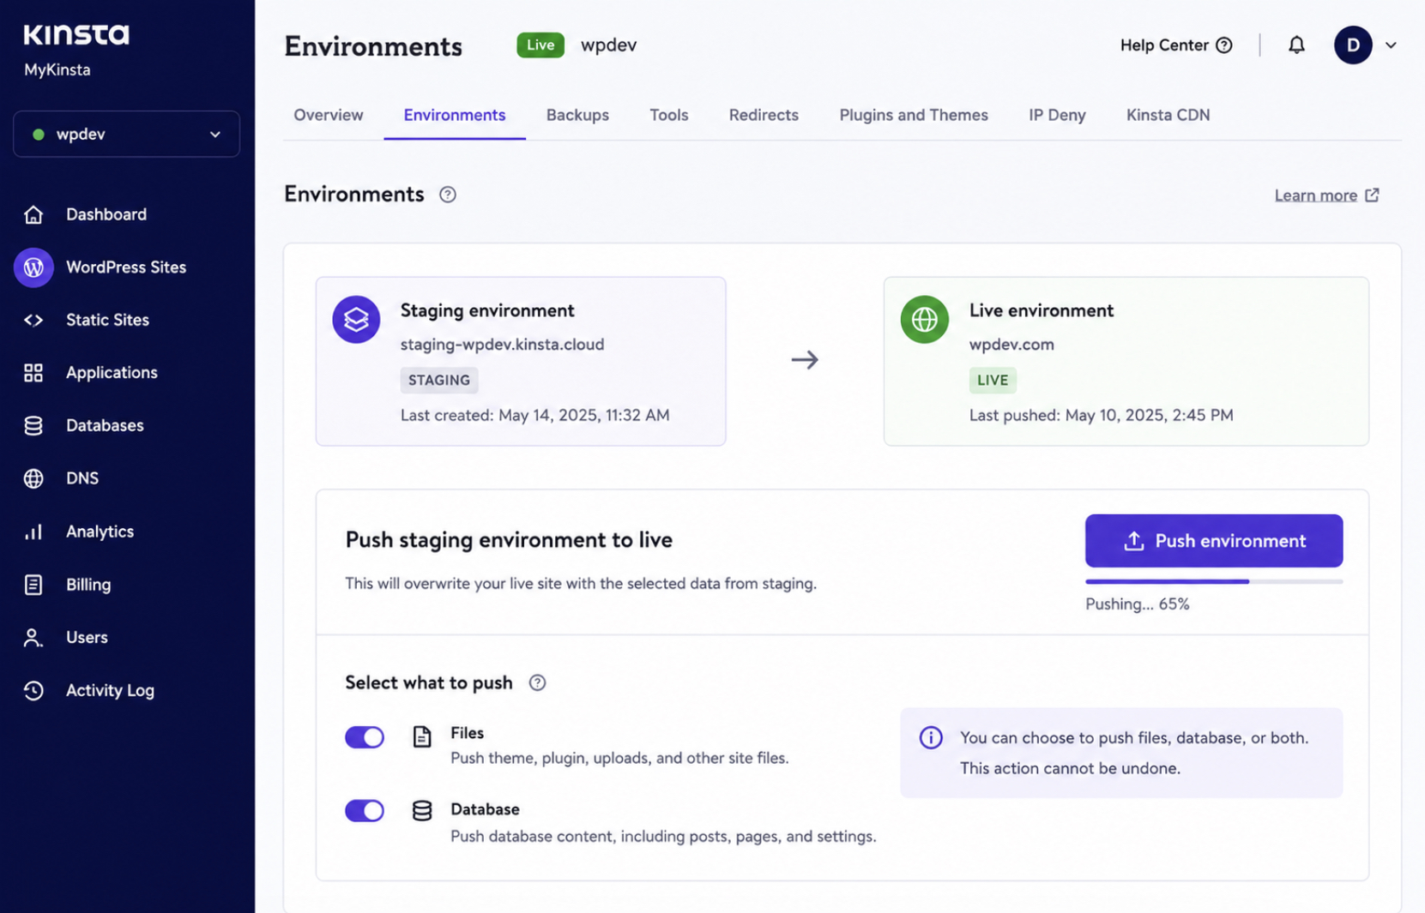Click the Files document icon
The width and height of the screenshot is (1425, 913).
point(422,736)
